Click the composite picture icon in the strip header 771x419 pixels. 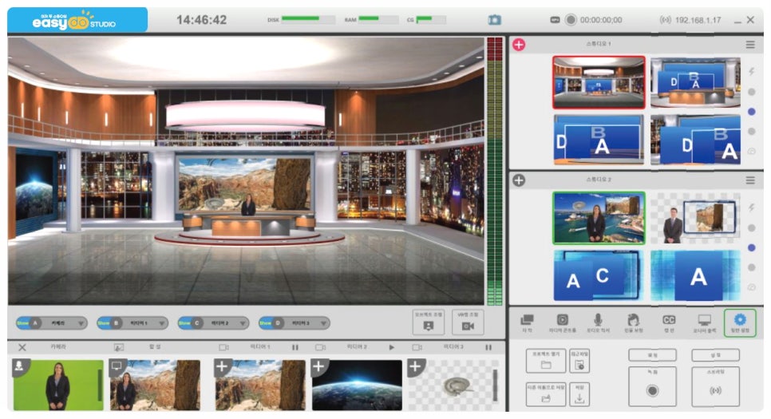click(118, 347)
